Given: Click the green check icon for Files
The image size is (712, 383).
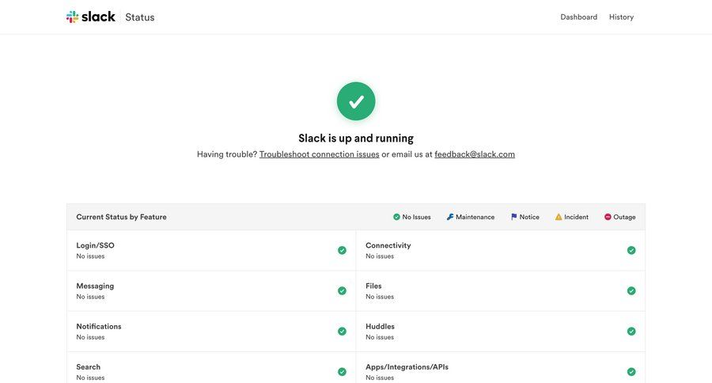Looking at the screenshot, I should click(631, 290).
